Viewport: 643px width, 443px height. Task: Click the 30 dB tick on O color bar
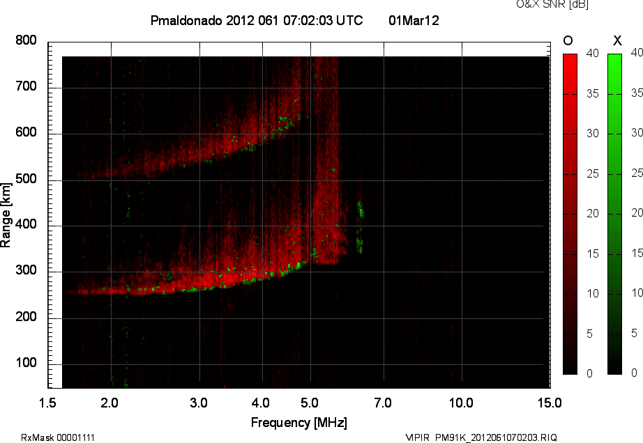point(593,134)
